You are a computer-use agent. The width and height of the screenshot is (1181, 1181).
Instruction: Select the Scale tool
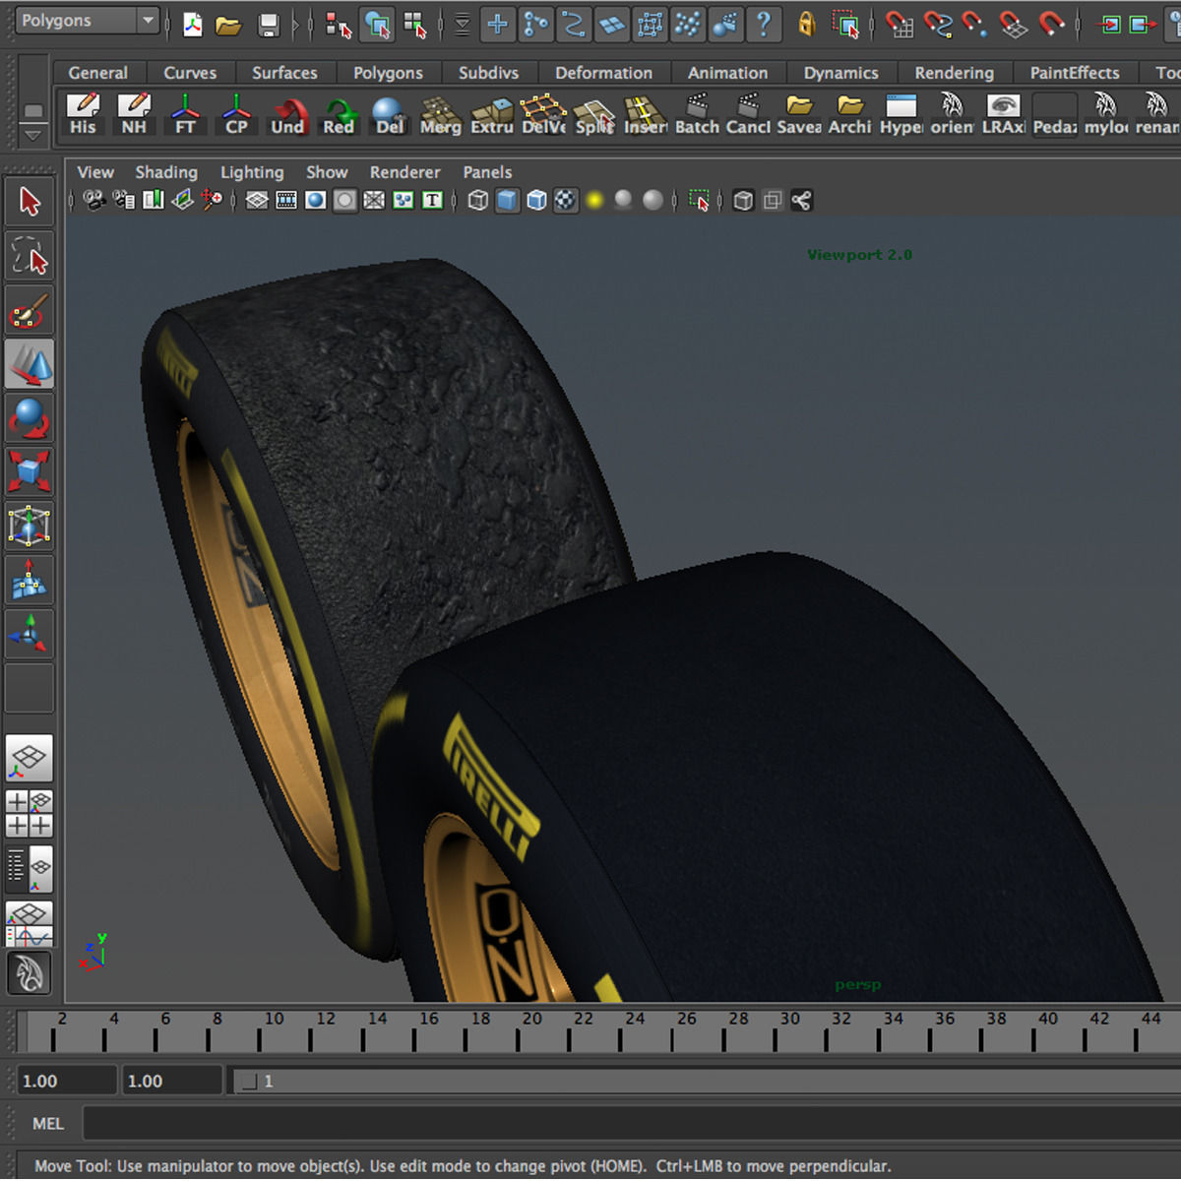tap(30, 471)
